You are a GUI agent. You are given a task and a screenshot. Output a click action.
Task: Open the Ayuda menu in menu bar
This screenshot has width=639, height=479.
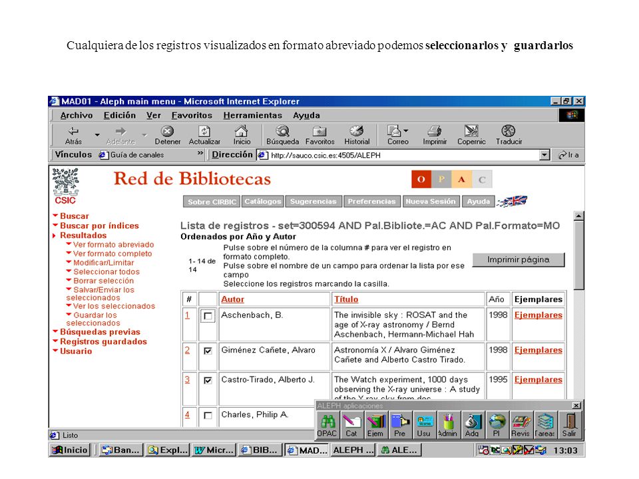tap(306, 115)
